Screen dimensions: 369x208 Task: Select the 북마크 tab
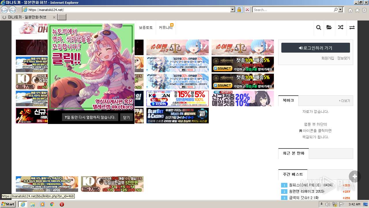point(288,101)
